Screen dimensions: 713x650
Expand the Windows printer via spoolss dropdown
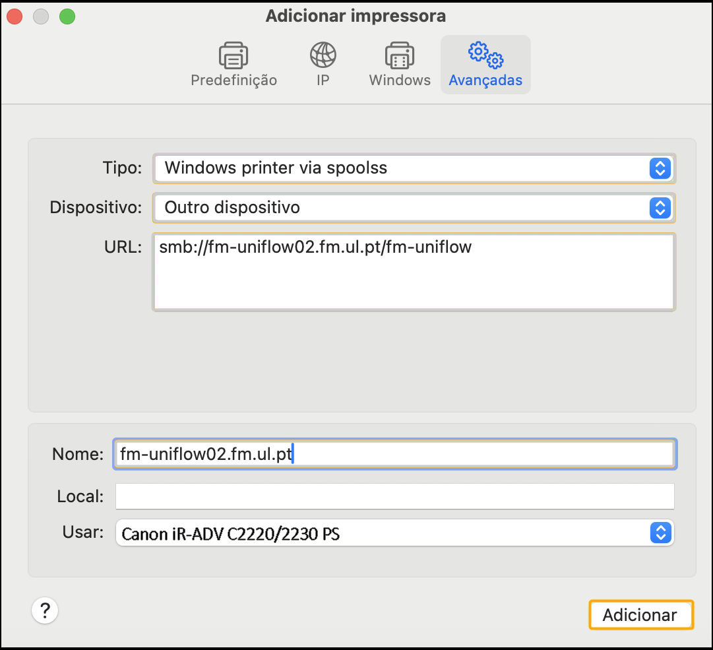(414, 168)
